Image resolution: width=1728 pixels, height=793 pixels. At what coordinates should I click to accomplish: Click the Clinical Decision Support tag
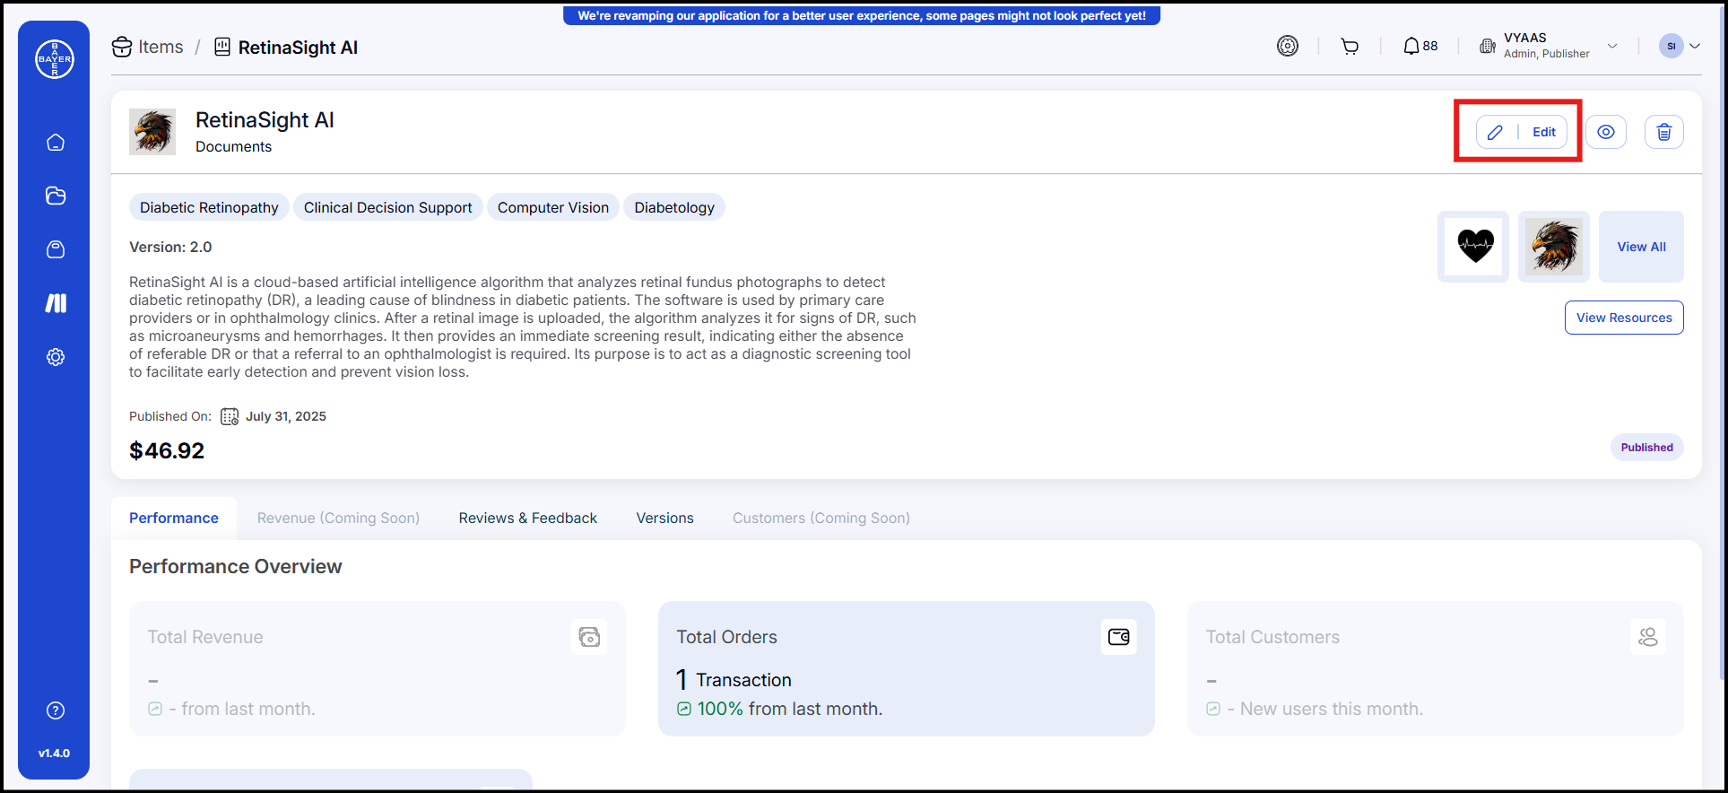point(387,207)
